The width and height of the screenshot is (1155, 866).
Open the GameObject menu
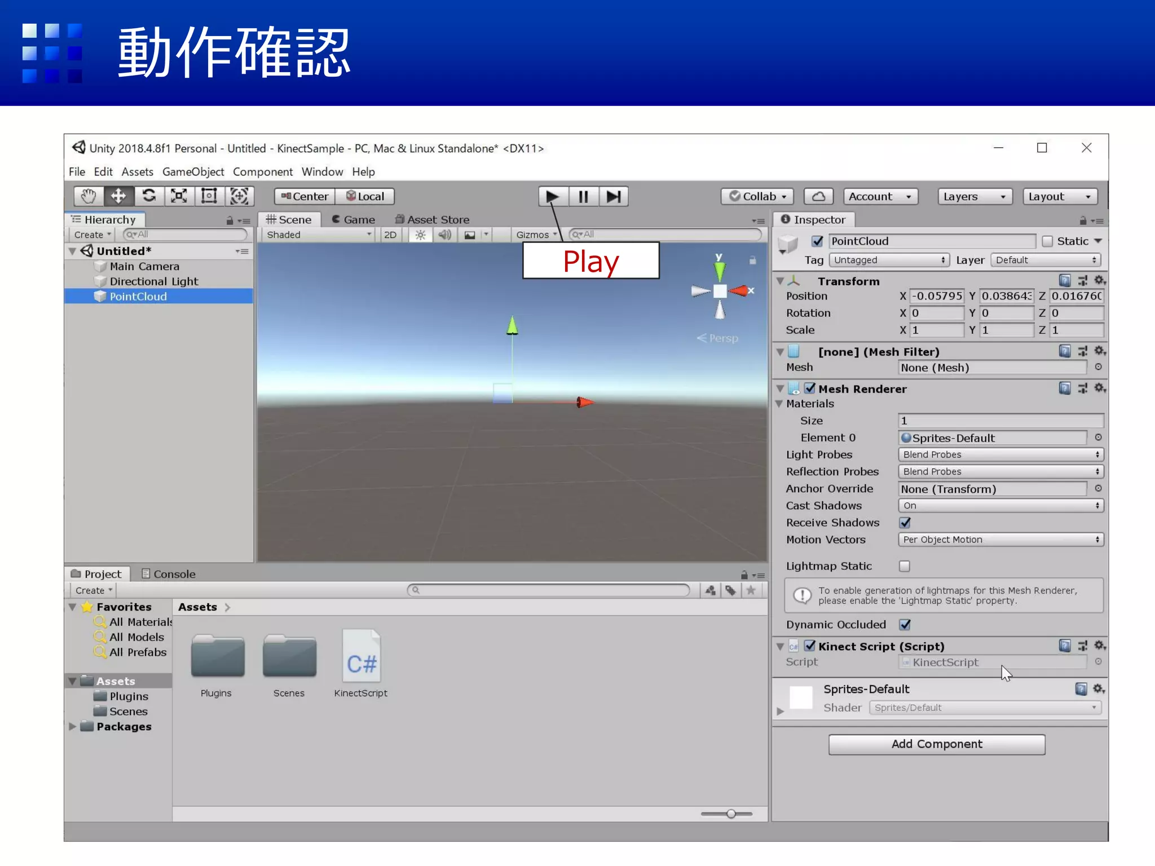[193, 171]
